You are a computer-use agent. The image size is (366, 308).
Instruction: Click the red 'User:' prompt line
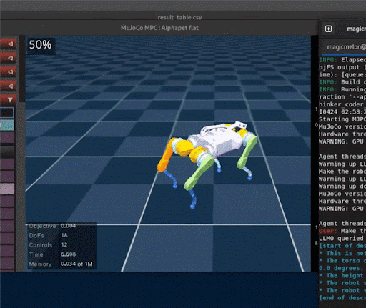(342, 231)
